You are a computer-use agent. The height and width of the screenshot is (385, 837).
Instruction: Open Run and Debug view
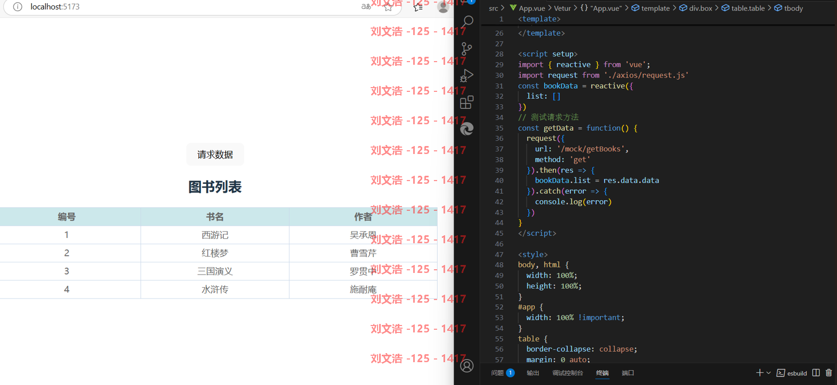coord(467,75)
